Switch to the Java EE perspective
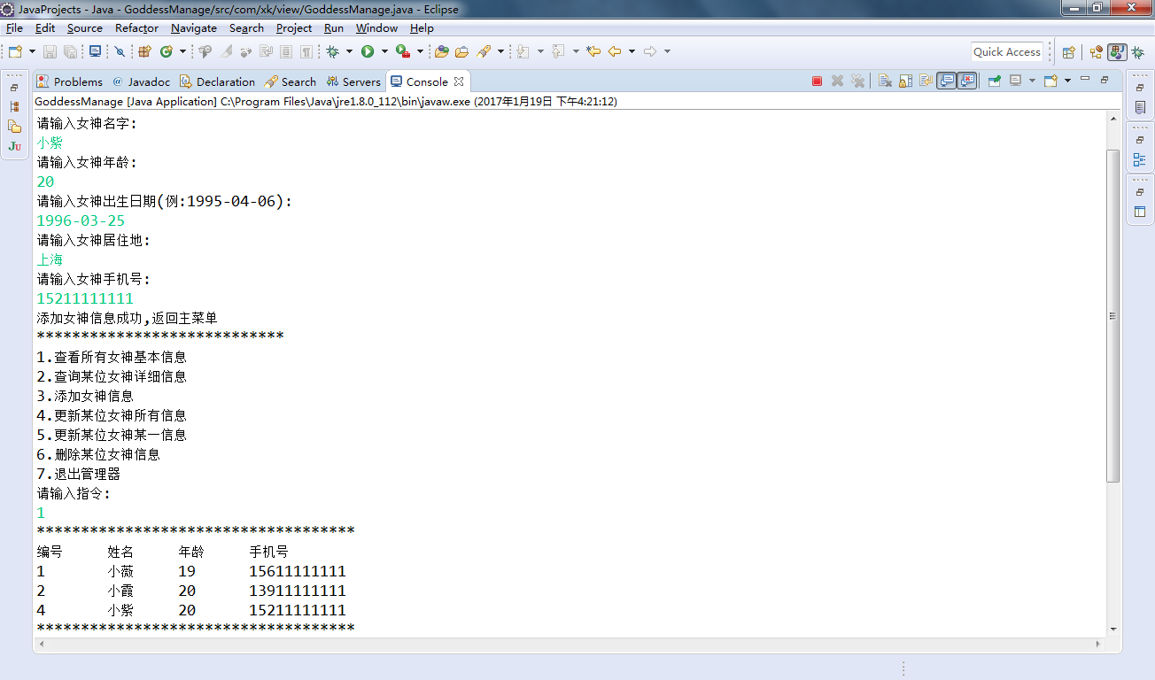The image size is (1155, 680). coord(1097,52)
